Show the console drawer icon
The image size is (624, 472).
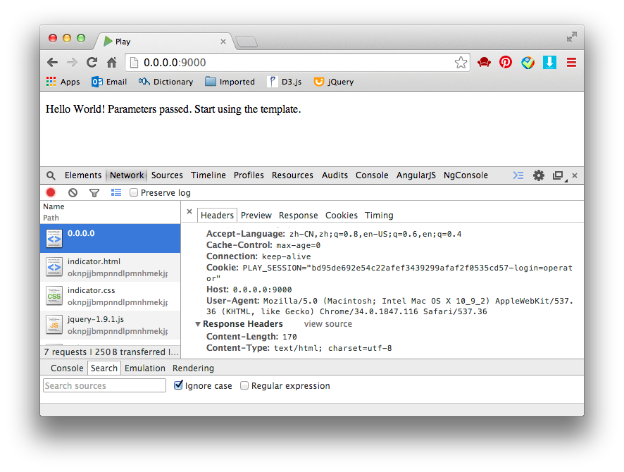click(x=518, y=175)
